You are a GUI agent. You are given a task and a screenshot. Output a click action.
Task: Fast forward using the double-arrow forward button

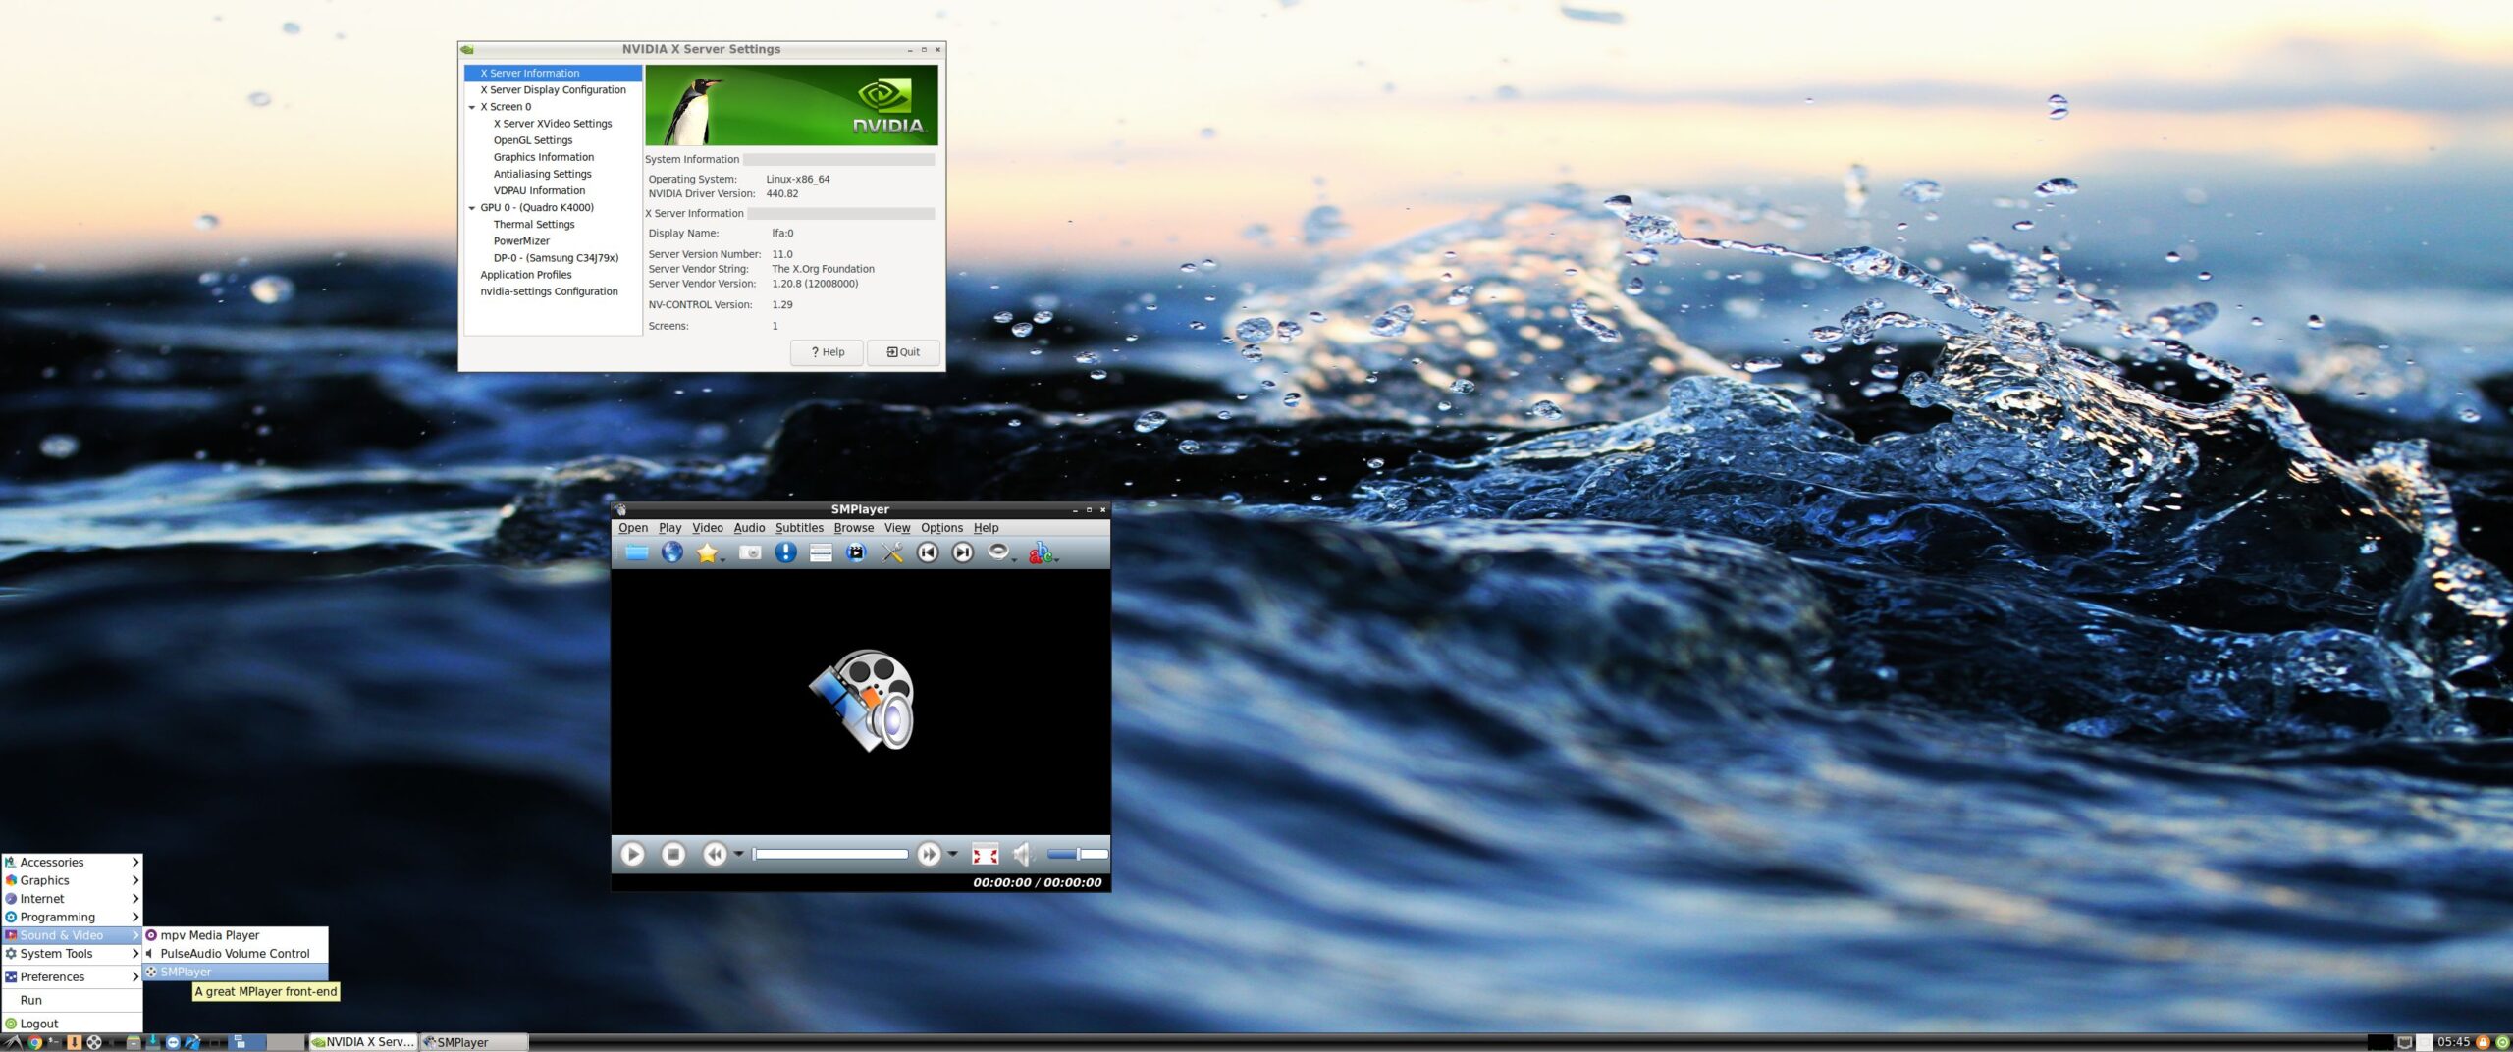(x=929, y=854)
